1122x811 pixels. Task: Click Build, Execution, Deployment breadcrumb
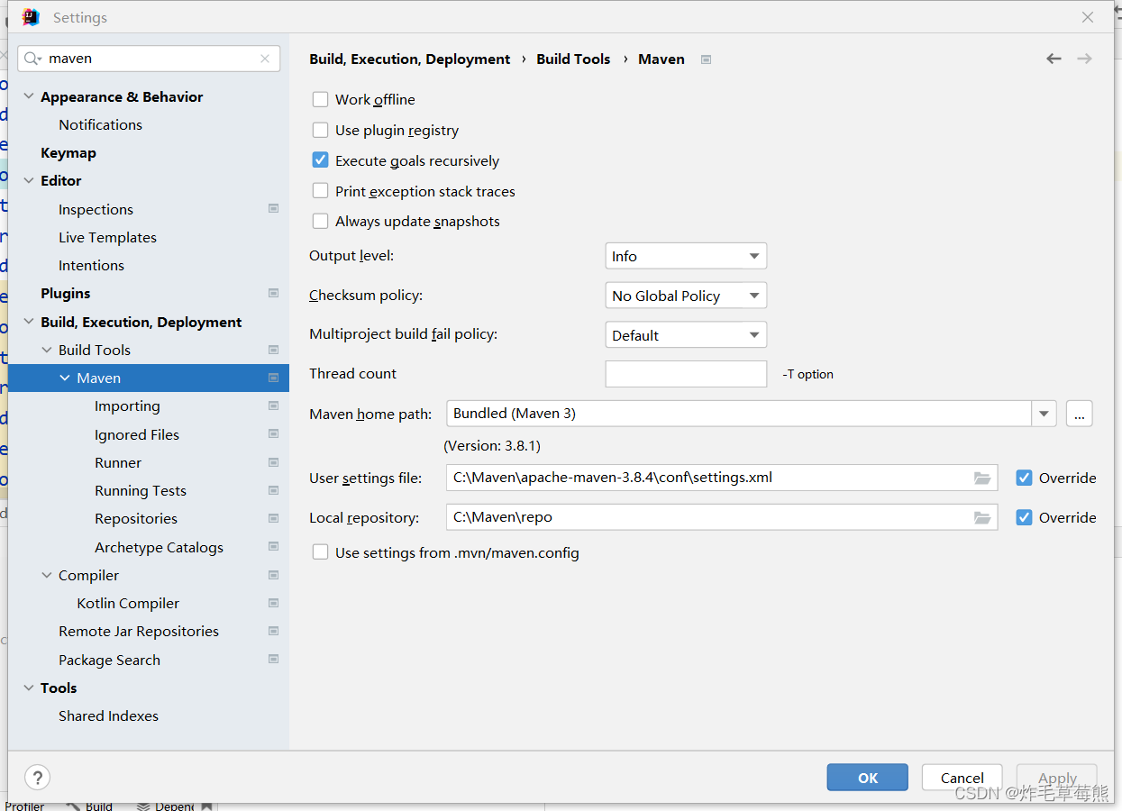click(x=410, y=59)
